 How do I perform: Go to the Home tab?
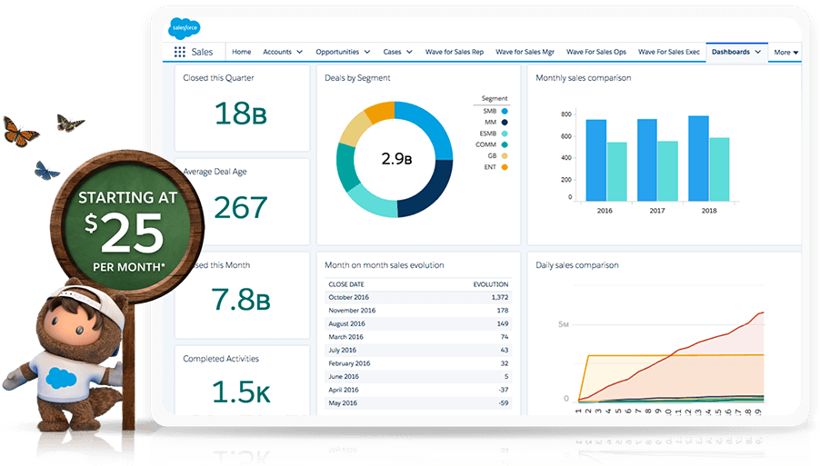coord(242,52)
